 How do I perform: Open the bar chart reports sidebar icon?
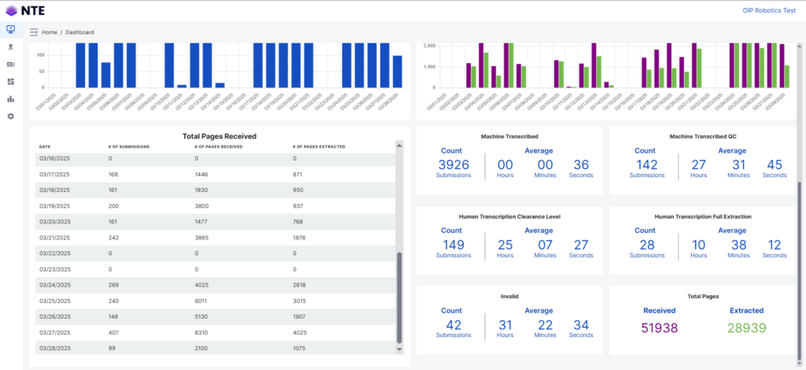[10, 99]
